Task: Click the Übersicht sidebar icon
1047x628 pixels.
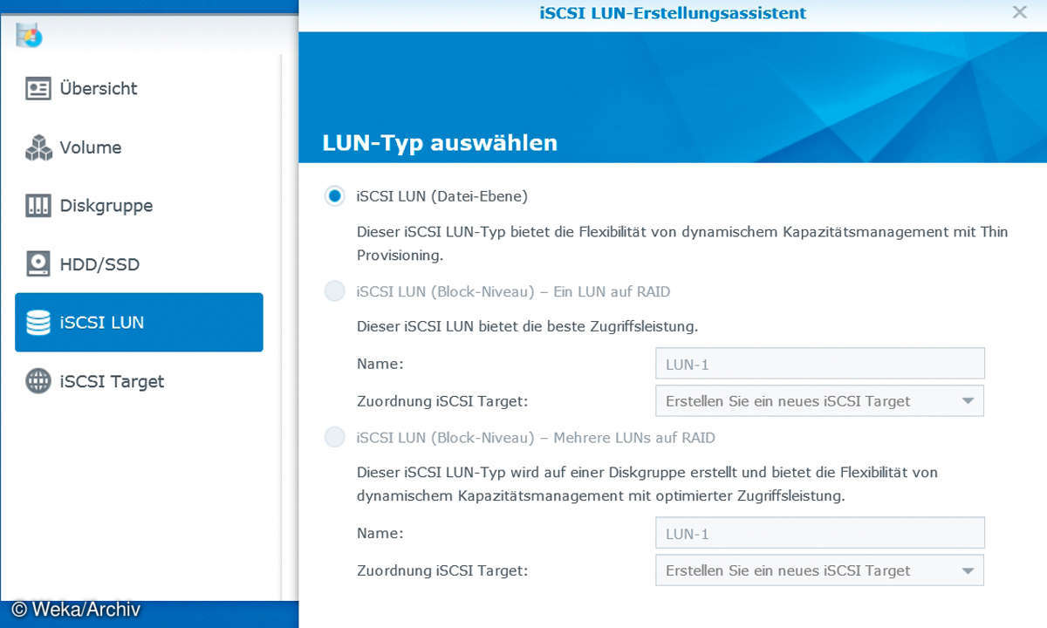Action: pos(38,89)
